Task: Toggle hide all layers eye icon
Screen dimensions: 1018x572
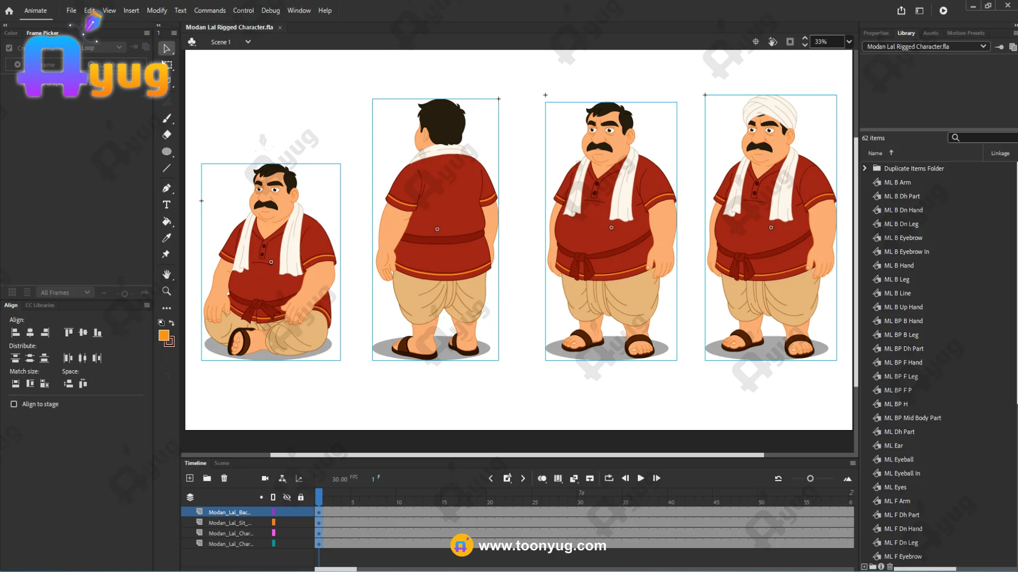Action: pyautogui.click(x=287, y=497)
